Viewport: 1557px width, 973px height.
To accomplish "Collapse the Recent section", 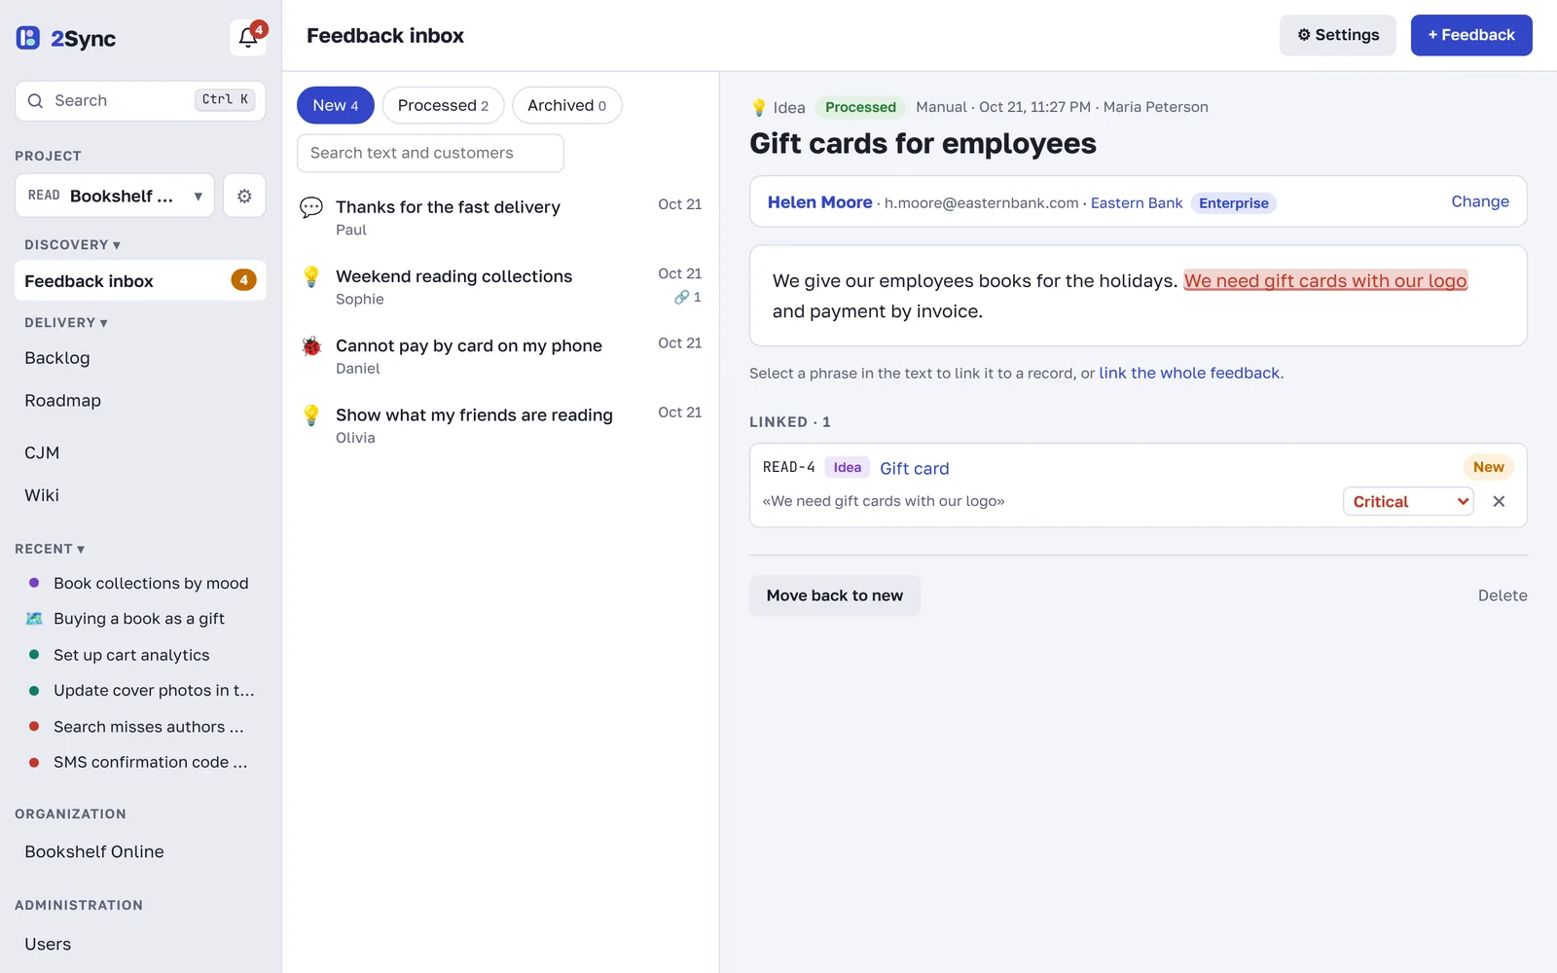I will [50, 549].
